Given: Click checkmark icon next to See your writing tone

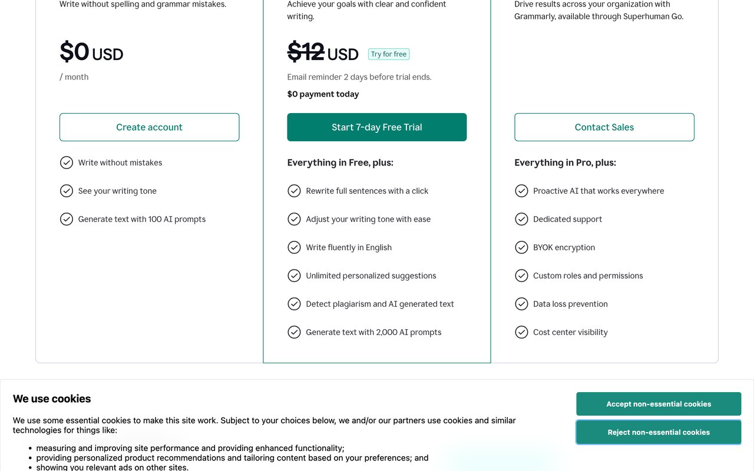Looking at the screenshot, I should [67, 191].
